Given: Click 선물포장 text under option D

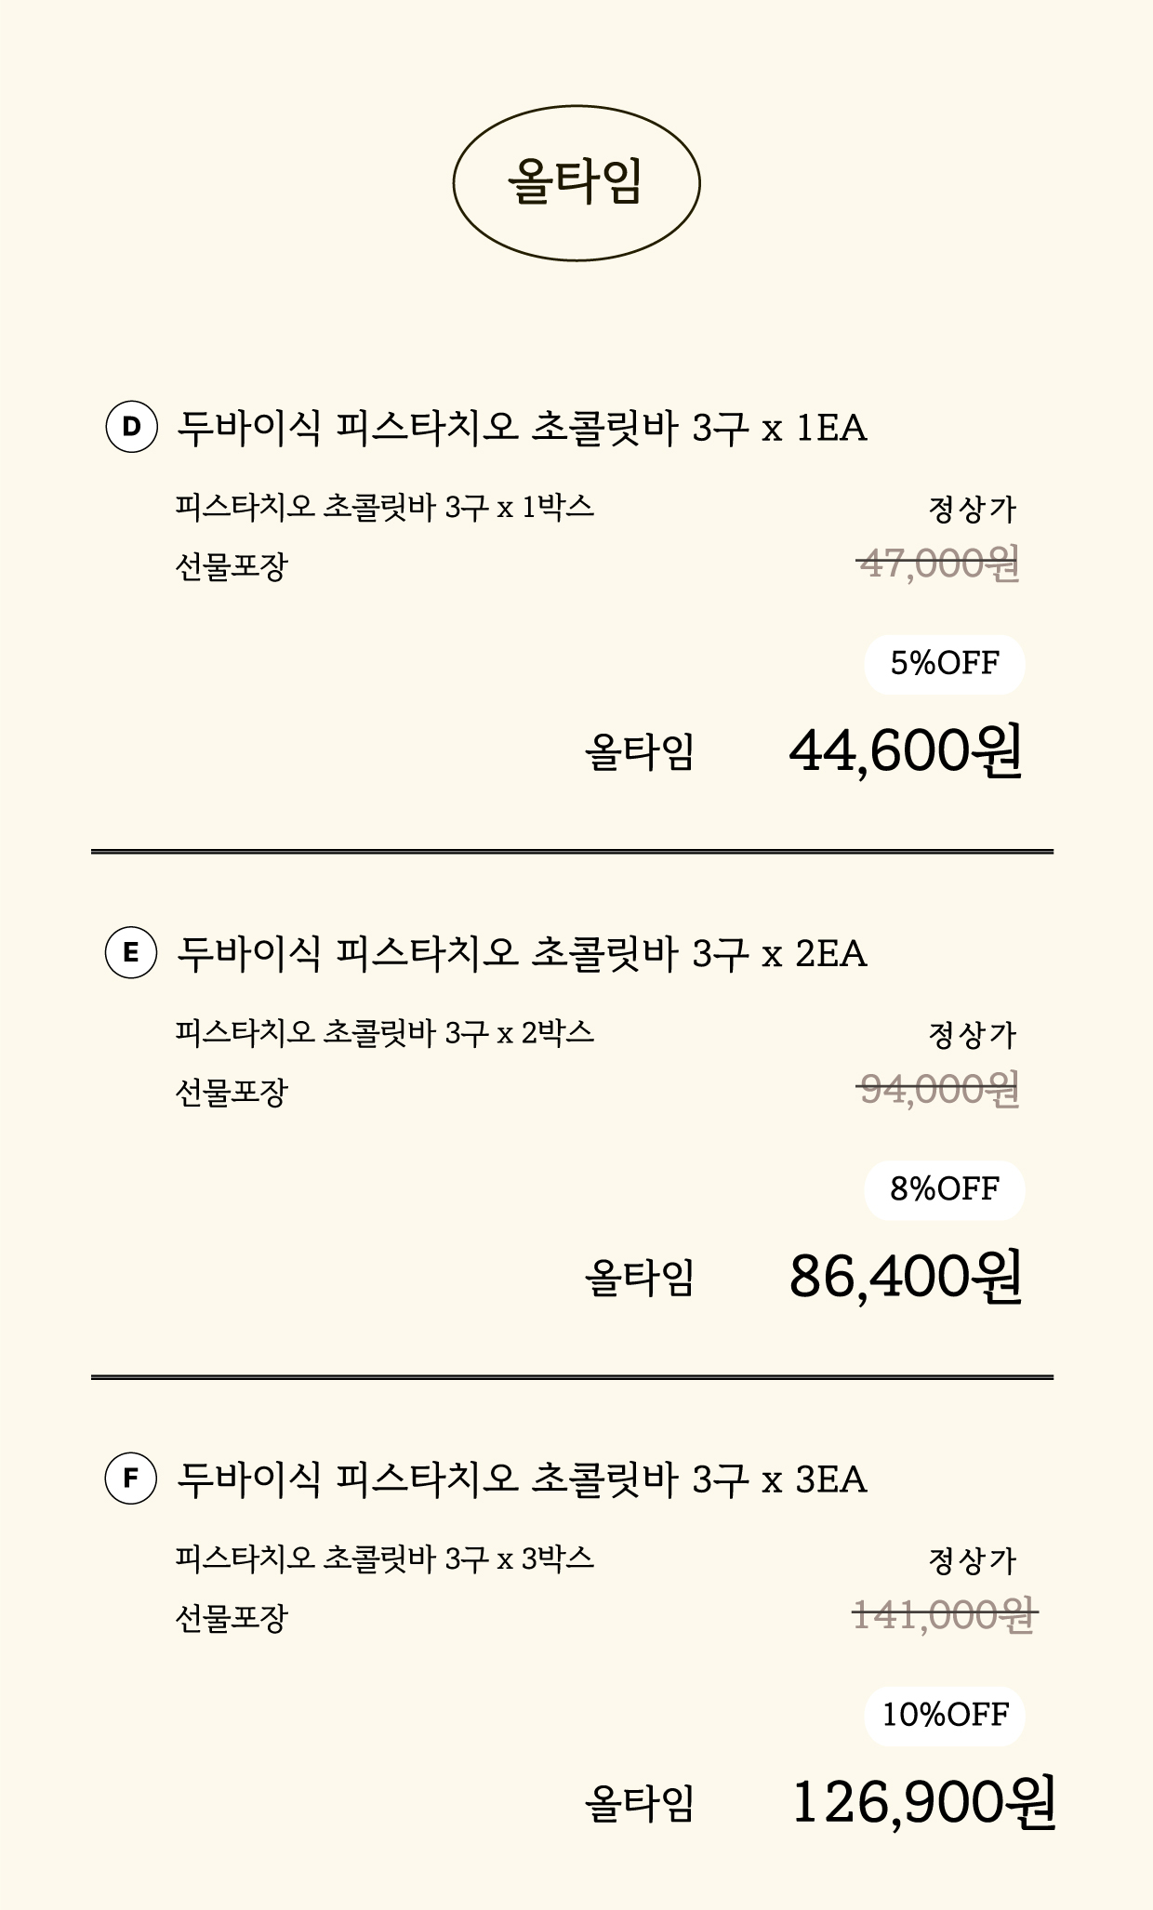Looking at the screenshot, I should pos(232,565).
